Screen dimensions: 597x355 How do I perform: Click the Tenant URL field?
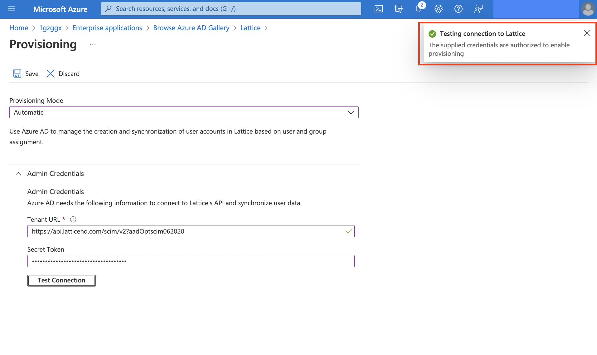pos(191,231)
